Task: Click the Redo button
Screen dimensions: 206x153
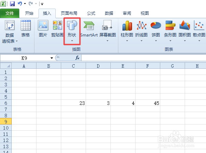Action: coord(31,4)
